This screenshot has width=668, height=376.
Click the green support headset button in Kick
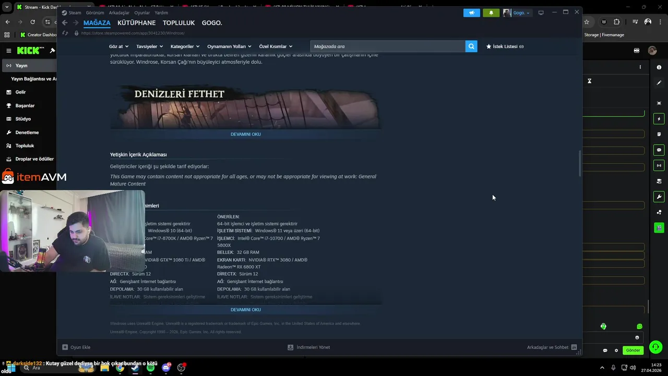[x=655, y=347]
